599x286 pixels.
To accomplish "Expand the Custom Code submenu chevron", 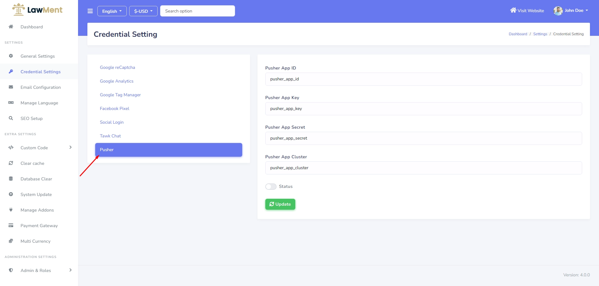I will click(x=71, y=147).
